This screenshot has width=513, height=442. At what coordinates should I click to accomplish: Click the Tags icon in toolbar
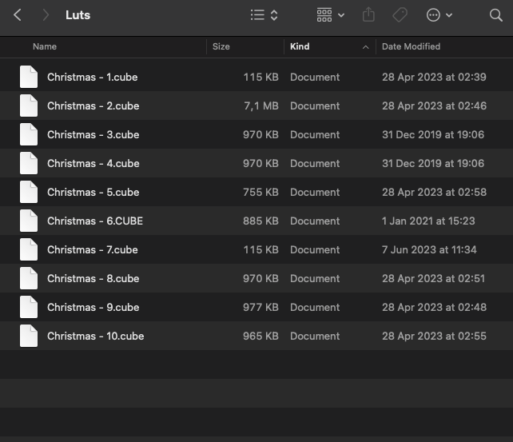(x=400, y=15)
